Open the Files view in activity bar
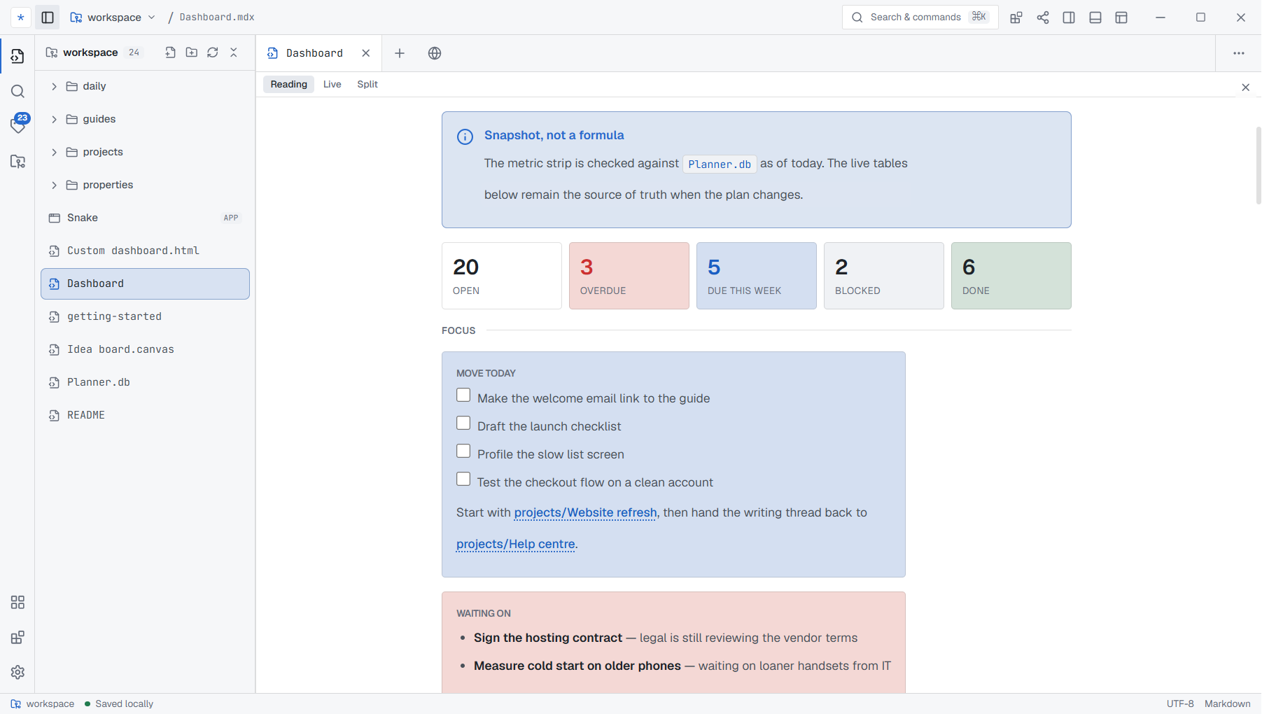The image size is (1262, 714). tap(17, 56)
